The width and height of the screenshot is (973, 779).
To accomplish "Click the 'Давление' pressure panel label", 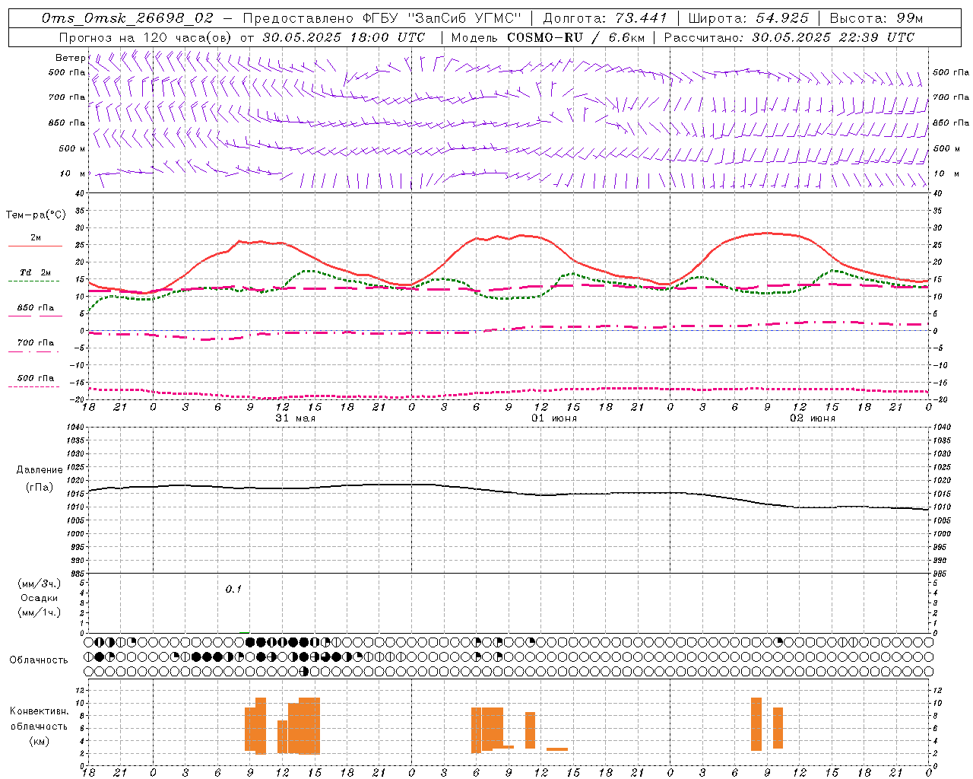I will [x=40, y=470].
